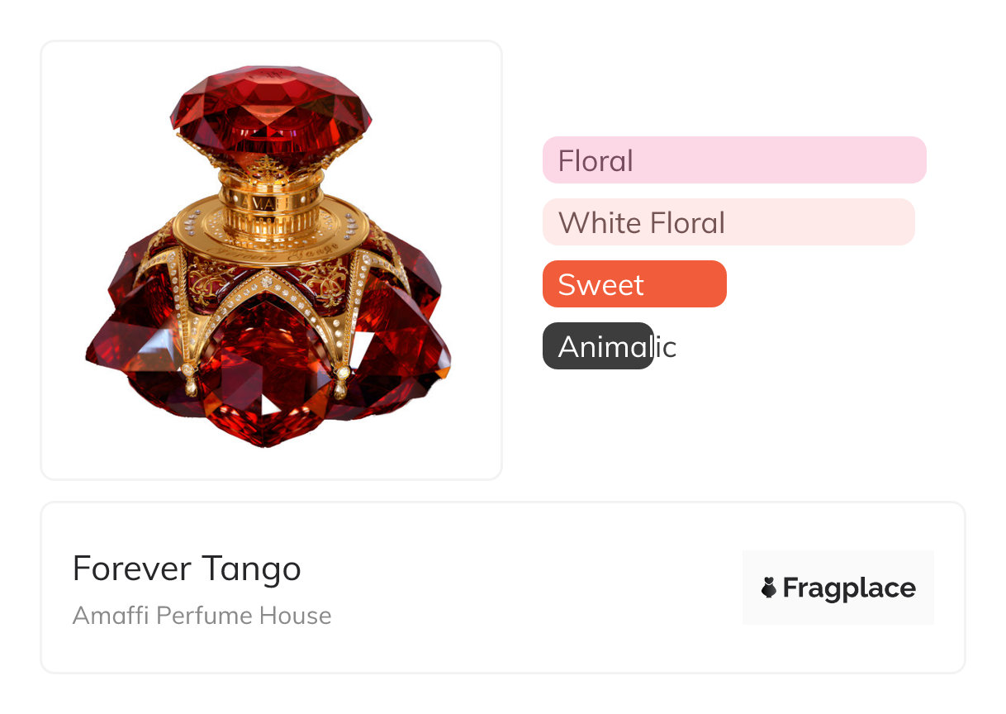Viewport: 1006px width, 714px height.
Task: Click the orange Sweet accord bar
Action: (x=634, y=284)
